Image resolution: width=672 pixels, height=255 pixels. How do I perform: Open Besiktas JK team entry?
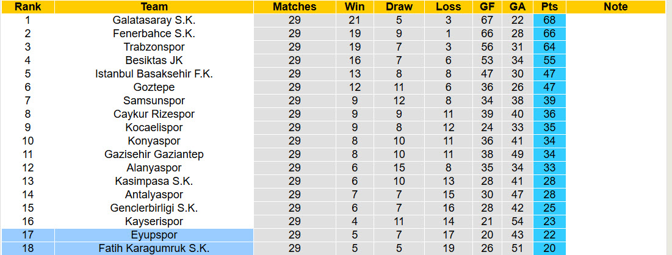click(x=154, y=60)
